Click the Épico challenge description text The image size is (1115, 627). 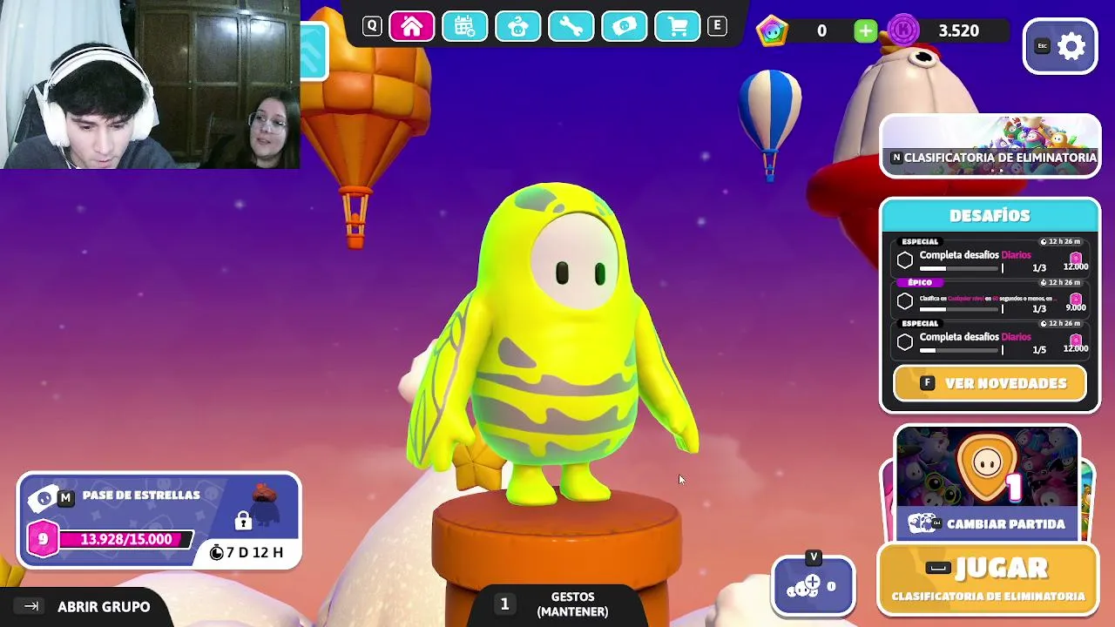click(x=987, y=299)
